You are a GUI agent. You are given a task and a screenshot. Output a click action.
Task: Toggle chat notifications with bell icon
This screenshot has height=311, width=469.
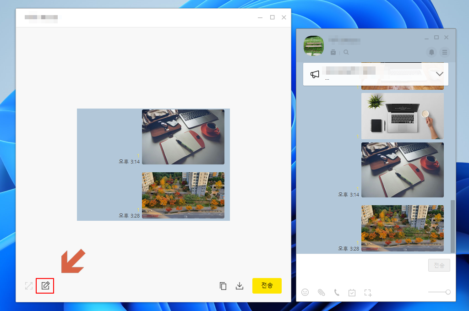pyautogui.click(x=431, y=52)
